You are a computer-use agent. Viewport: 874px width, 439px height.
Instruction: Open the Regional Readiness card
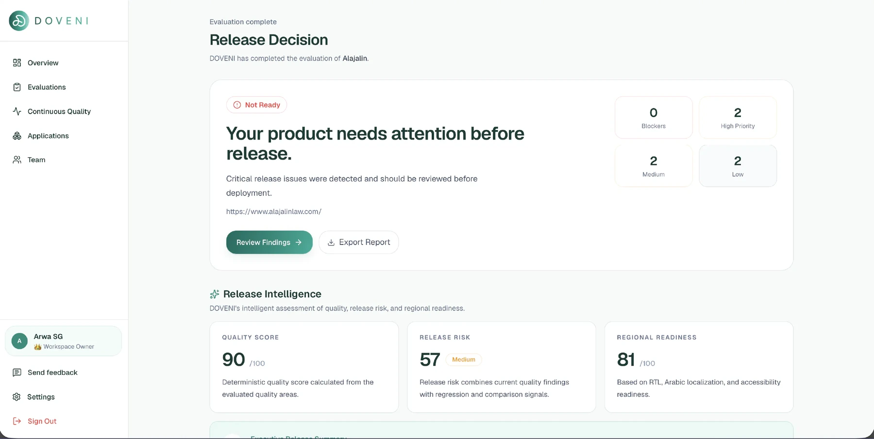tap(699, 367)
